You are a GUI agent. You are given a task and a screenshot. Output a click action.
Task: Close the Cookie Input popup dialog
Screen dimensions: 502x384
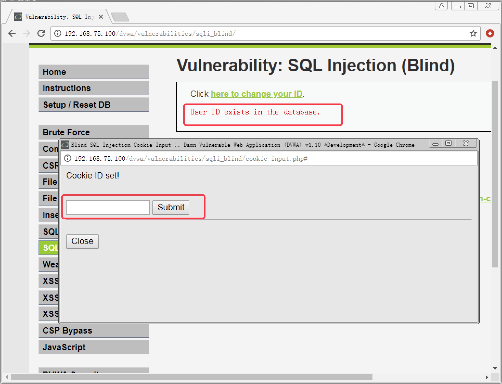point(83,241)
